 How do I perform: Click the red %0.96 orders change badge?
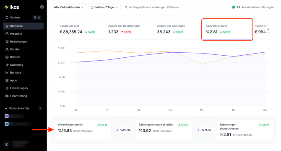[126, 32]
